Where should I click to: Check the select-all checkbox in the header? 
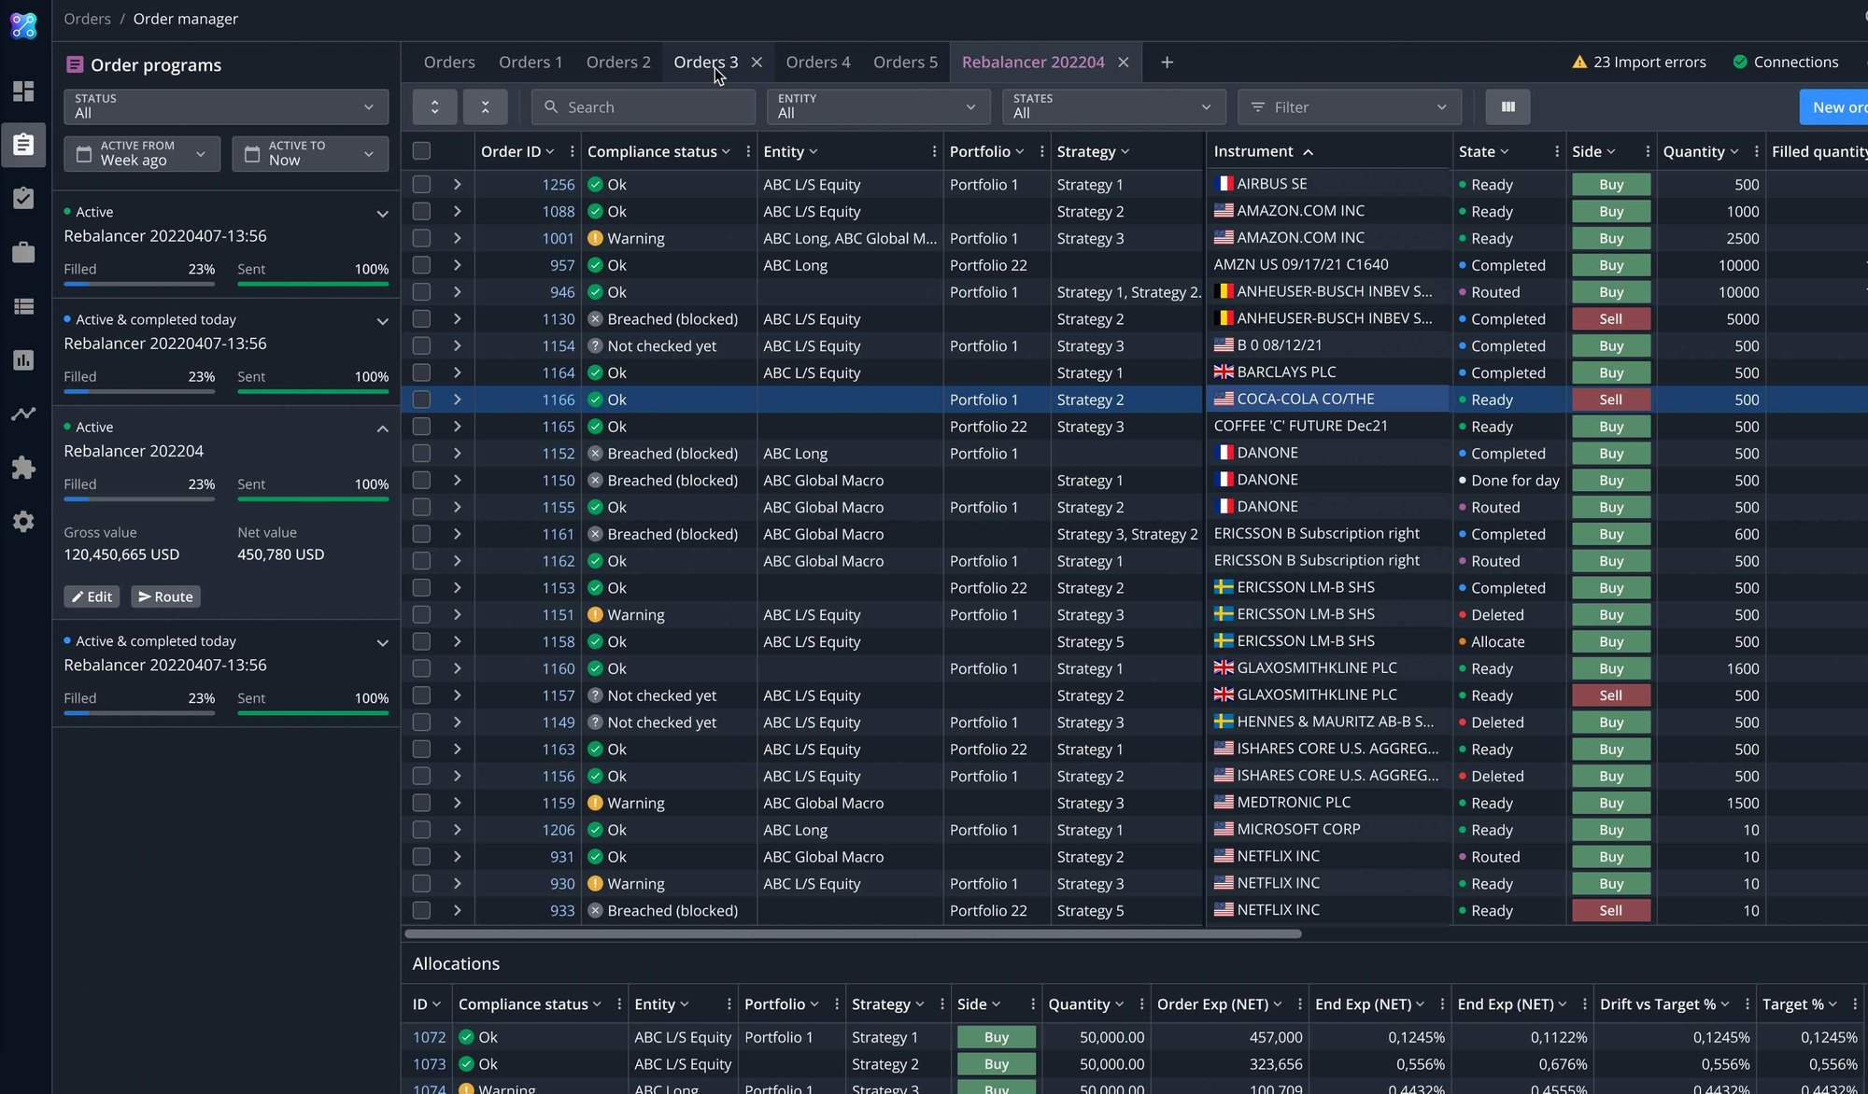[x=421, y=150]
